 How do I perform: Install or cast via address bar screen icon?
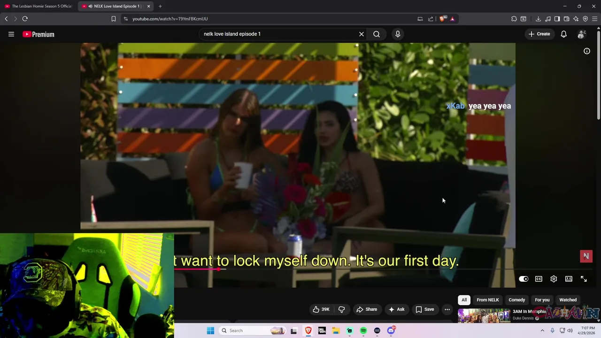click(420, 19)
